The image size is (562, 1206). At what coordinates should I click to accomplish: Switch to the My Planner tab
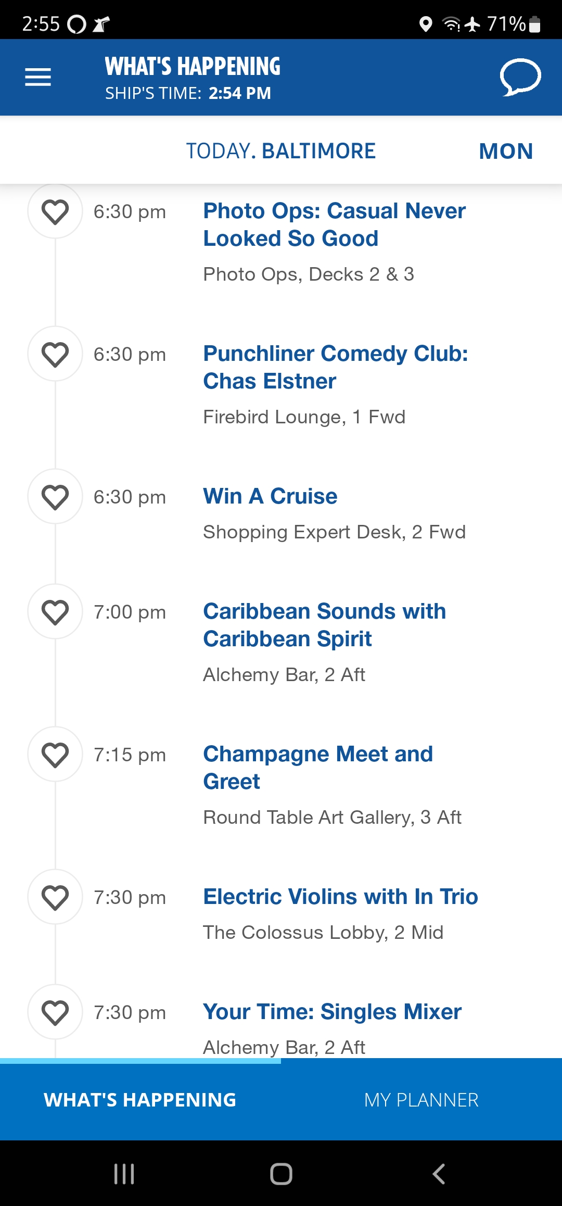coord(421,1100)
